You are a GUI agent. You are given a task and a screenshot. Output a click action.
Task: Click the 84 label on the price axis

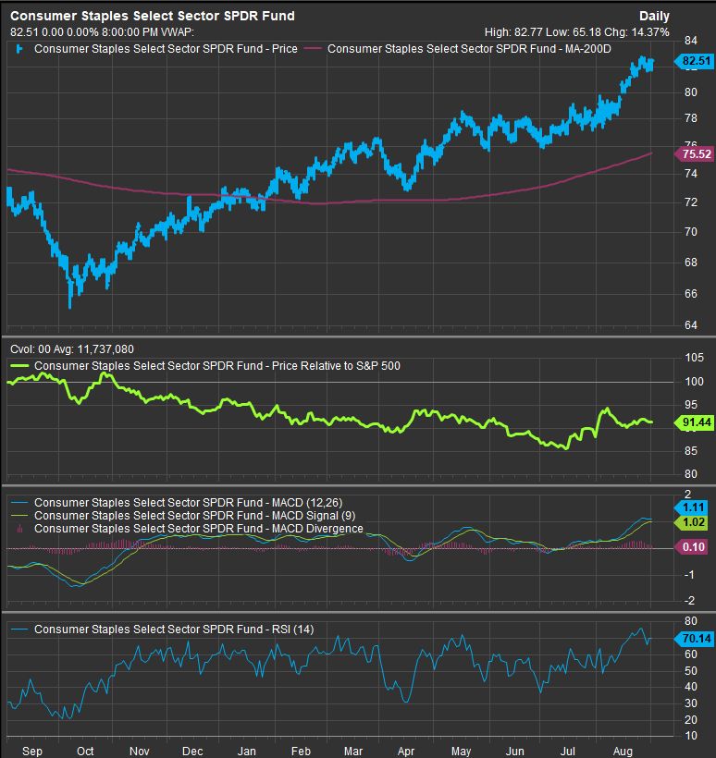(691, 41)
